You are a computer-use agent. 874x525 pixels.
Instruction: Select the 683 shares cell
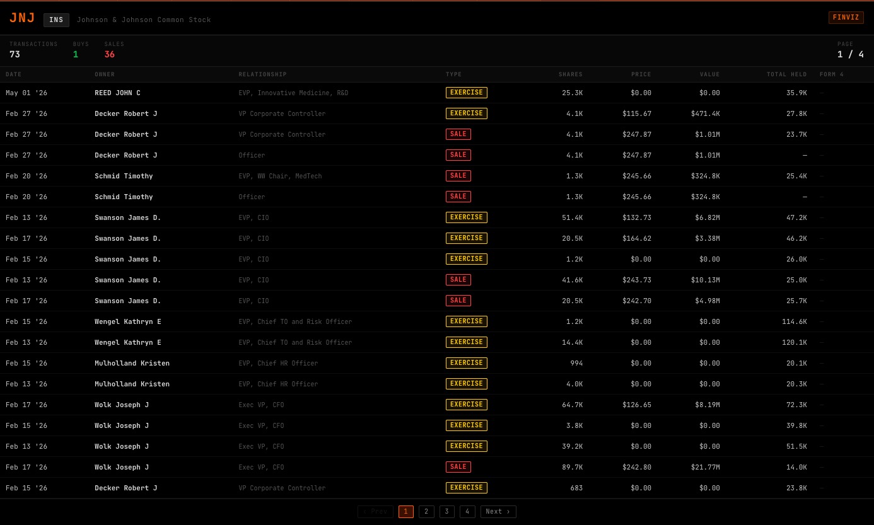[577, 488]
